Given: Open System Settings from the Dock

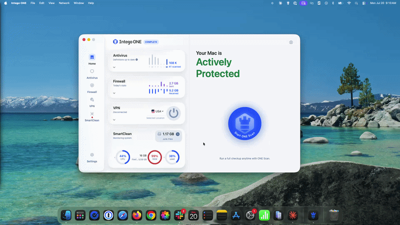Looking at the screenshot, I should click(250, 215).
